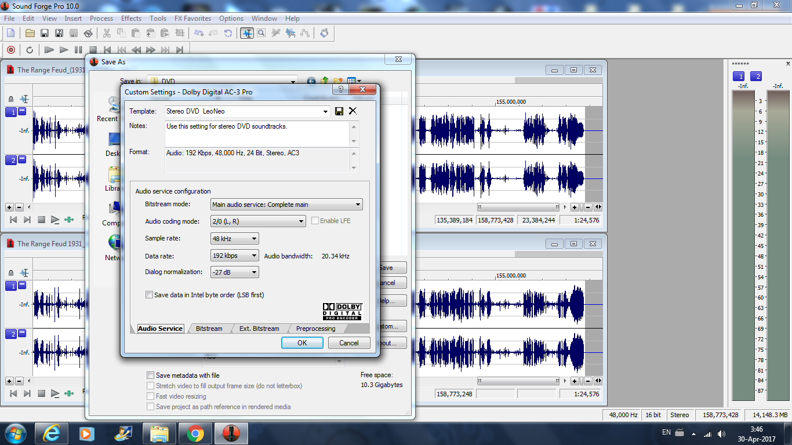Toggle Fast video resizing checkbox
This screenshot has height=445, width=792.
pos(151,396)
